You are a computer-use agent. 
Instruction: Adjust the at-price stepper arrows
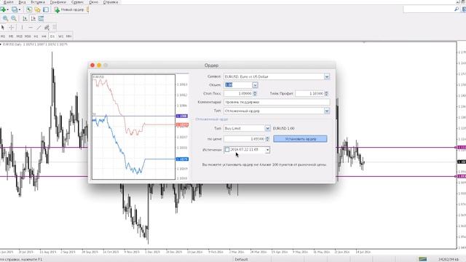point(267,139)
